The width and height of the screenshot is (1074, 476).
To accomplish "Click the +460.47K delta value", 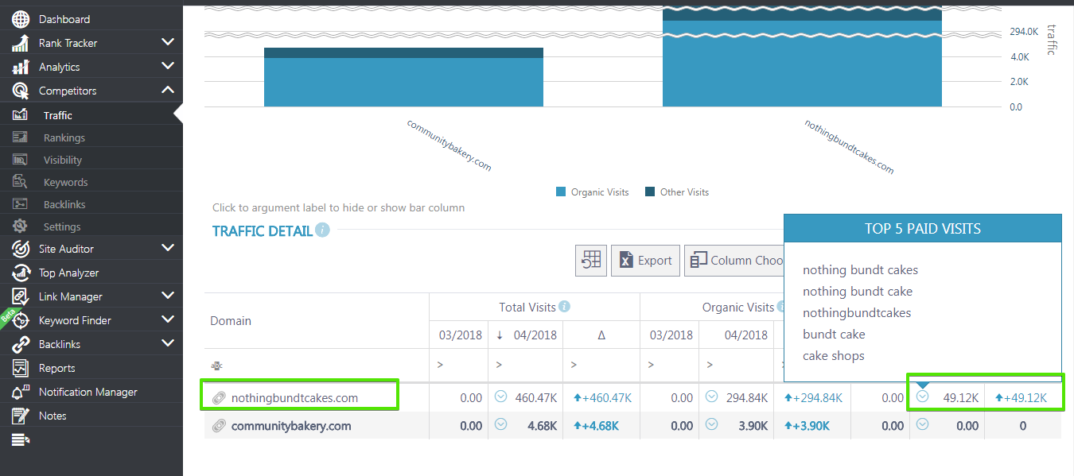I will click(x=602, y=397).
